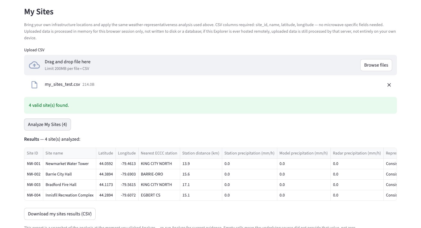Click the Radar precipitation (mm/h) header
This screenshot has height=228, width=421.
[357, 153]
